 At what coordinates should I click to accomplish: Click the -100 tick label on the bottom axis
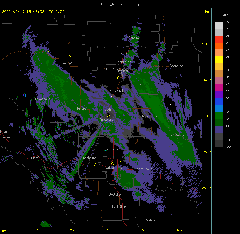point(35,230)
